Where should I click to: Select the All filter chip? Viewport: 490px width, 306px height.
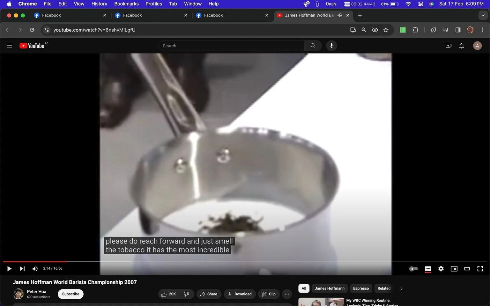tap(304, 288)
